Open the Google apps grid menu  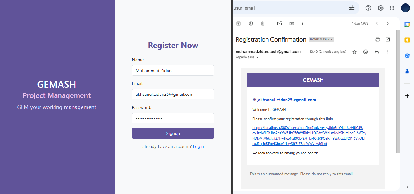(x=392, y=8)
